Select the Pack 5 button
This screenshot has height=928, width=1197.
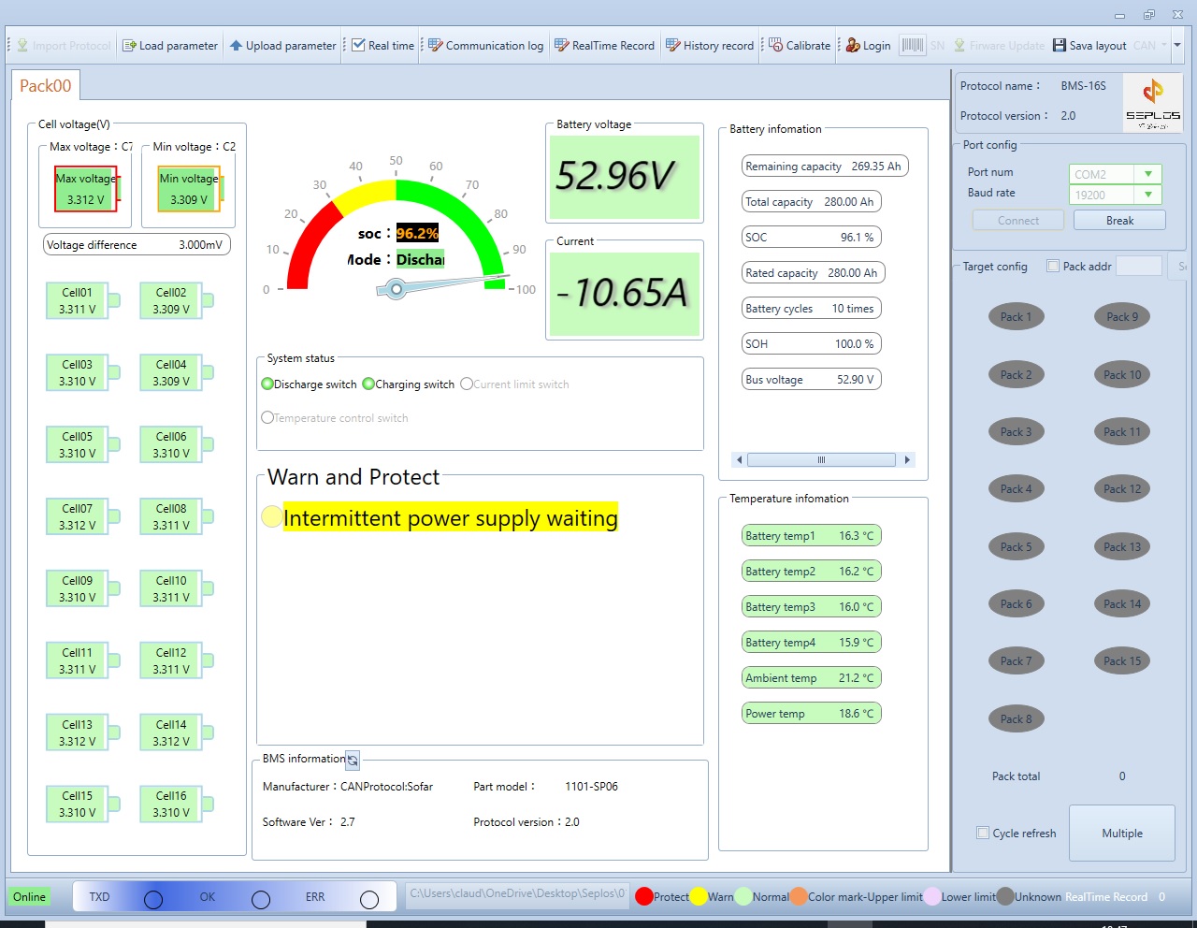pyautogui.click(x=1017, y=547)
